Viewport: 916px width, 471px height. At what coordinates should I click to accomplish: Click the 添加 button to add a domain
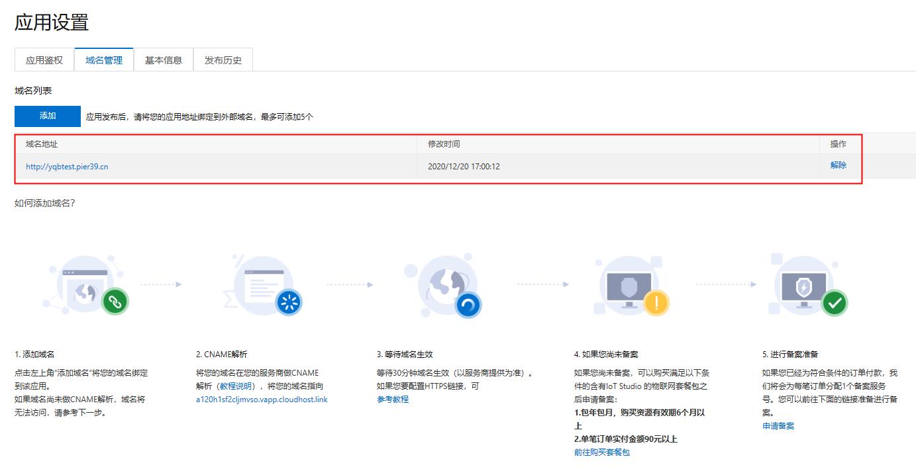[47, 116]
